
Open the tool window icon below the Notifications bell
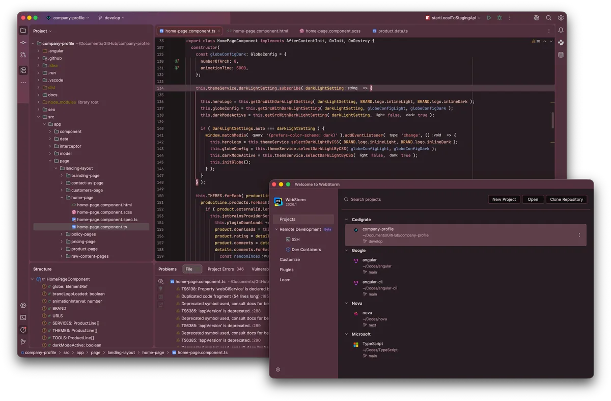[561, 43]
